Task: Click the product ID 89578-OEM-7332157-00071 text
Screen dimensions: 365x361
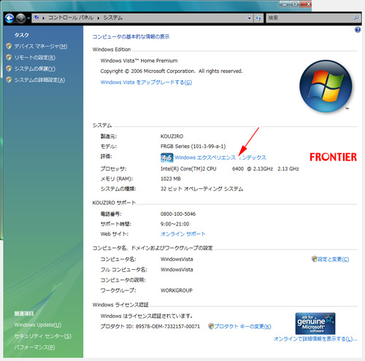Action: click(x=168, y=327)
